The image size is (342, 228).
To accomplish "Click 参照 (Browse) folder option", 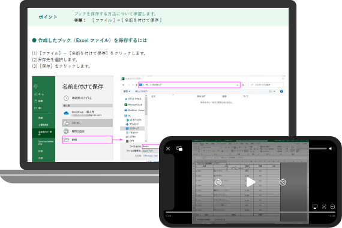I will [x=87, y=140].
